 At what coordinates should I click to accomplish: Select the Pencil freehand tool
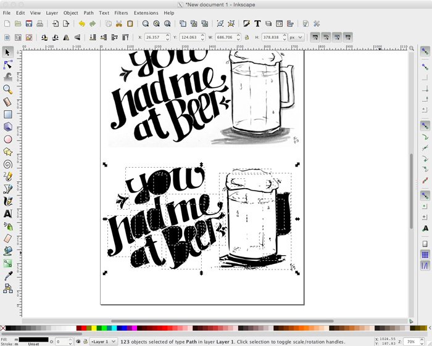[x=7, y=176]
